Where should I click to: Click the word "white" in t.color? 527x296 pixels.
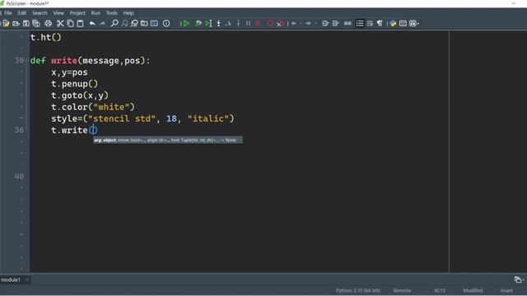(x=111, y=107)
